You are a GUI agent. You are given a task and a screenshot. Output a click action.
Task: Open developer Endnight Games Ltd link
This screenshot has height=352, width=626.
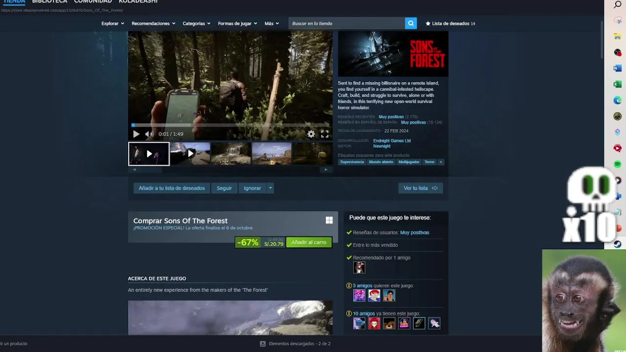pos(392,141)
